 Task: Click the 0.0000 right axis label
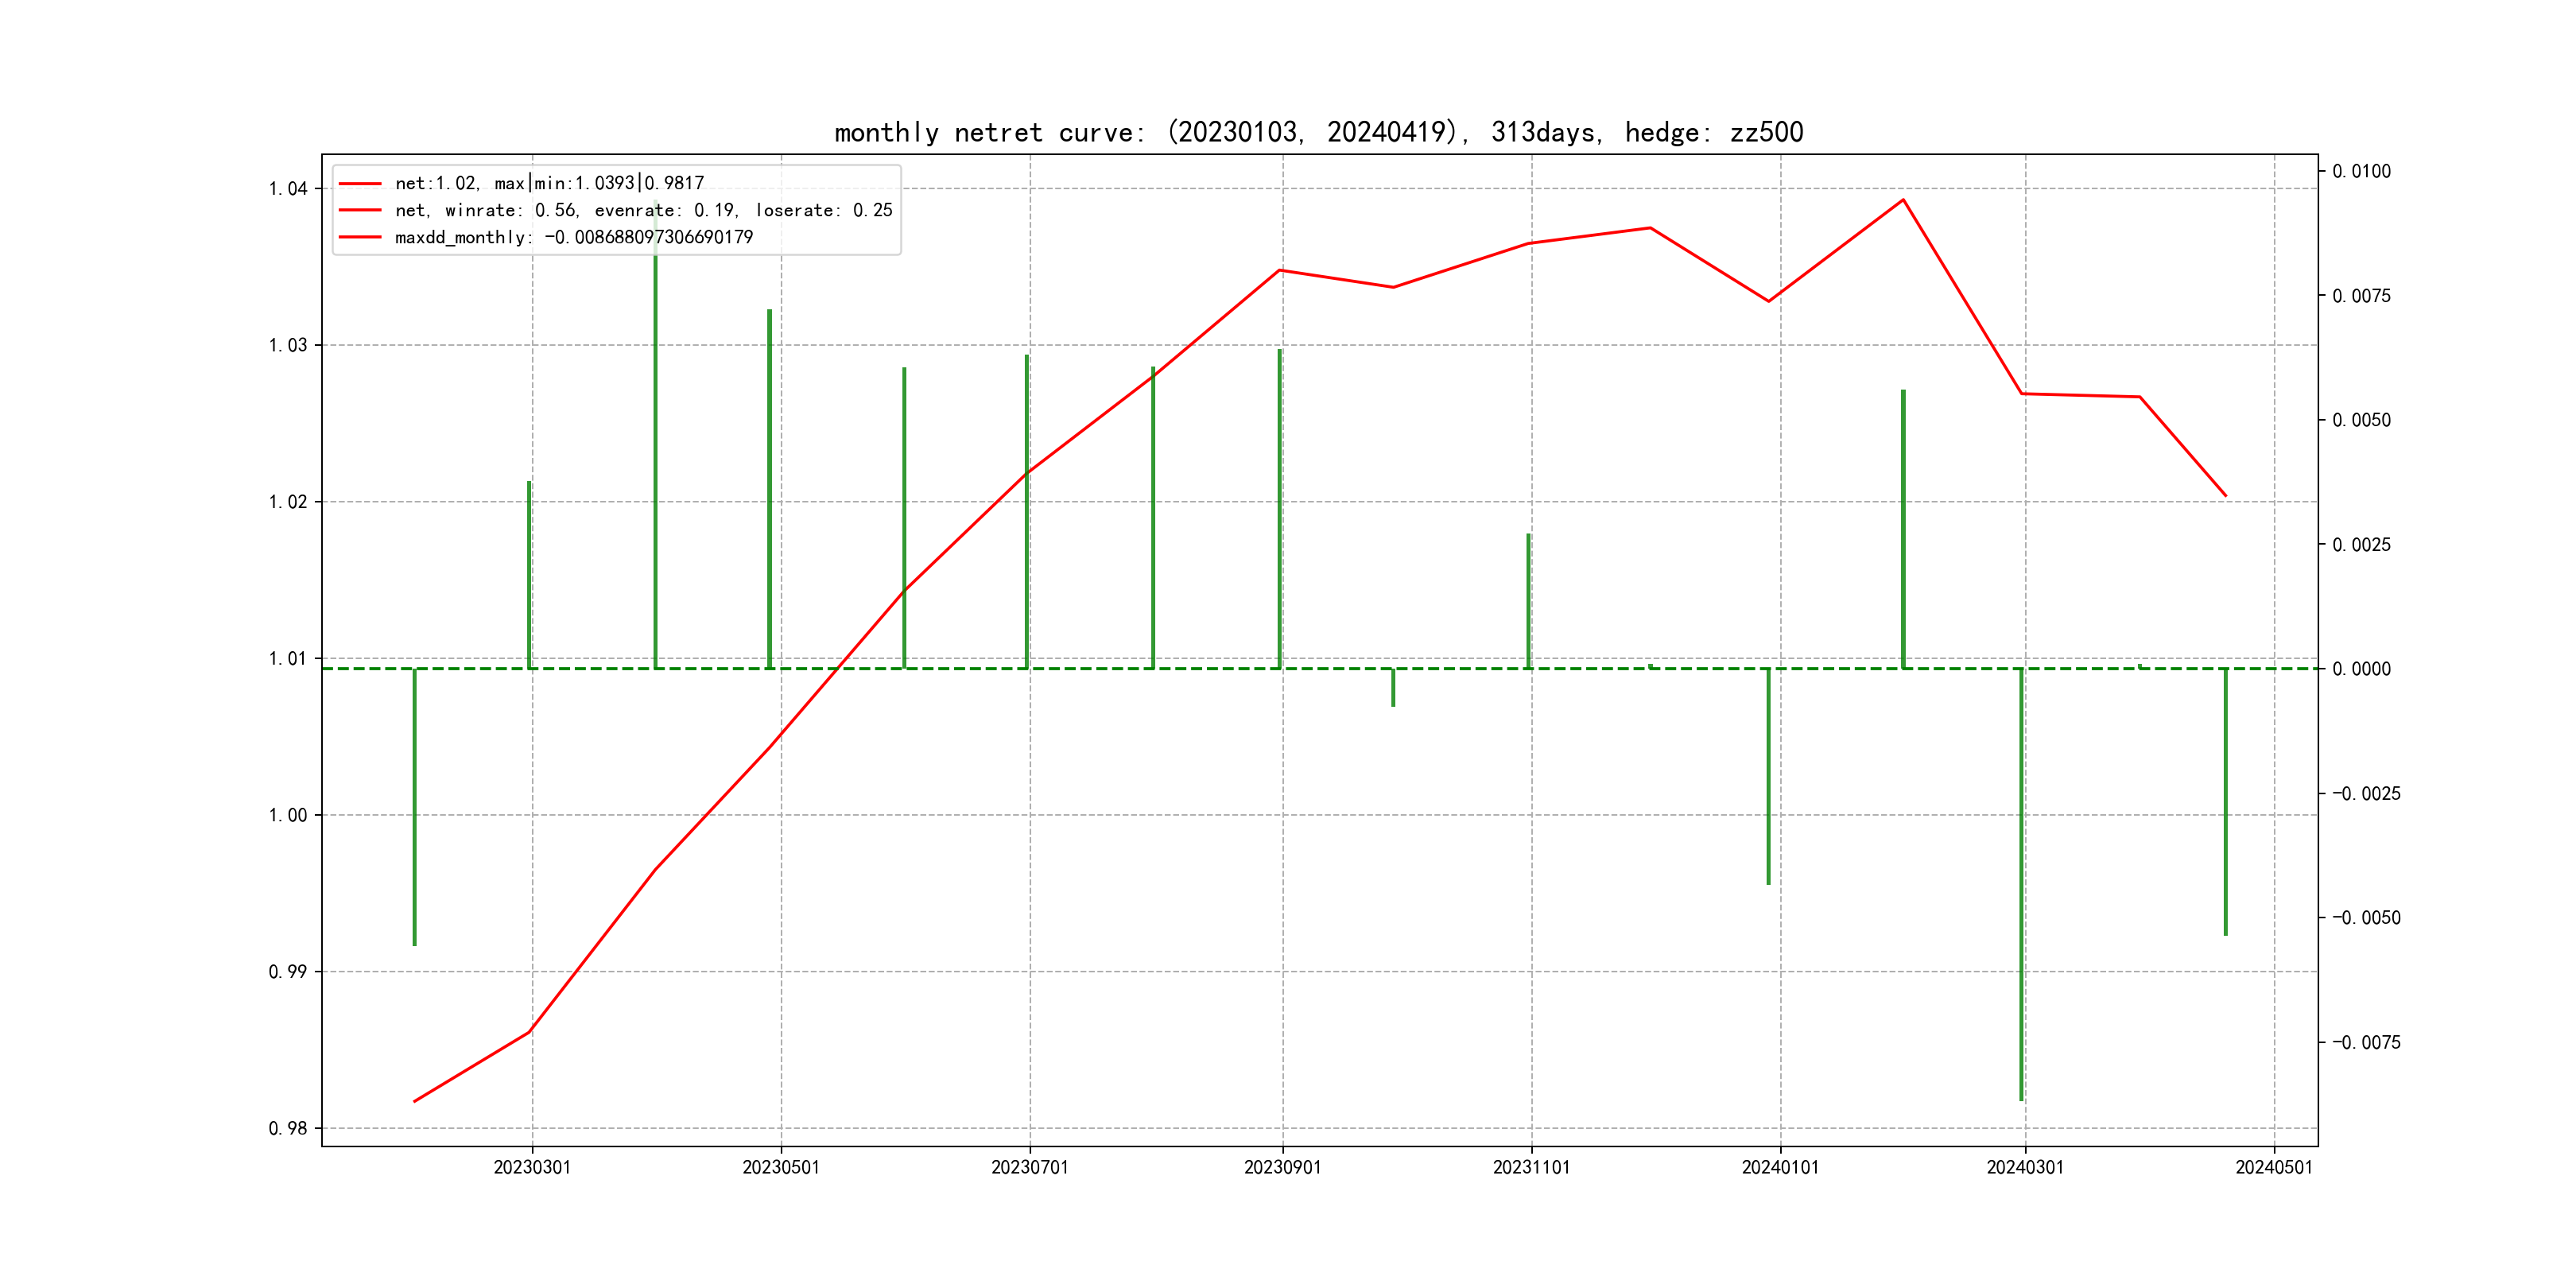(x=2361, y=669)
